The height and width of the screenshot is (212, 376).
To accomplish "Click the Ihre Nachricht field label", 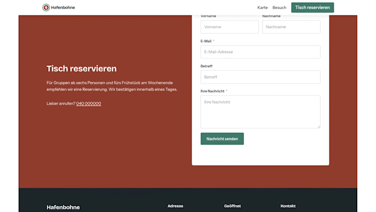I will point(212,91).
